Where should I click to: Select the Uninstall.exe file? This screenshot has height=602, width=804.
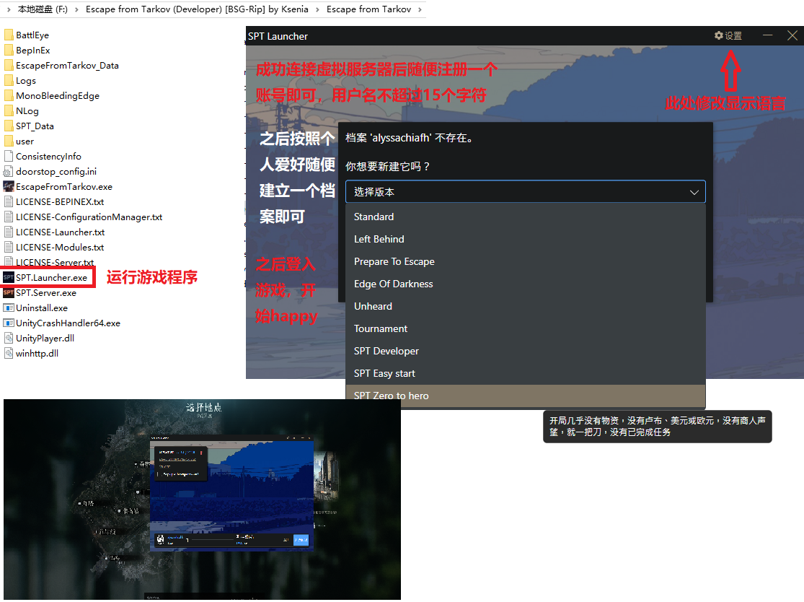coord(36,308)
